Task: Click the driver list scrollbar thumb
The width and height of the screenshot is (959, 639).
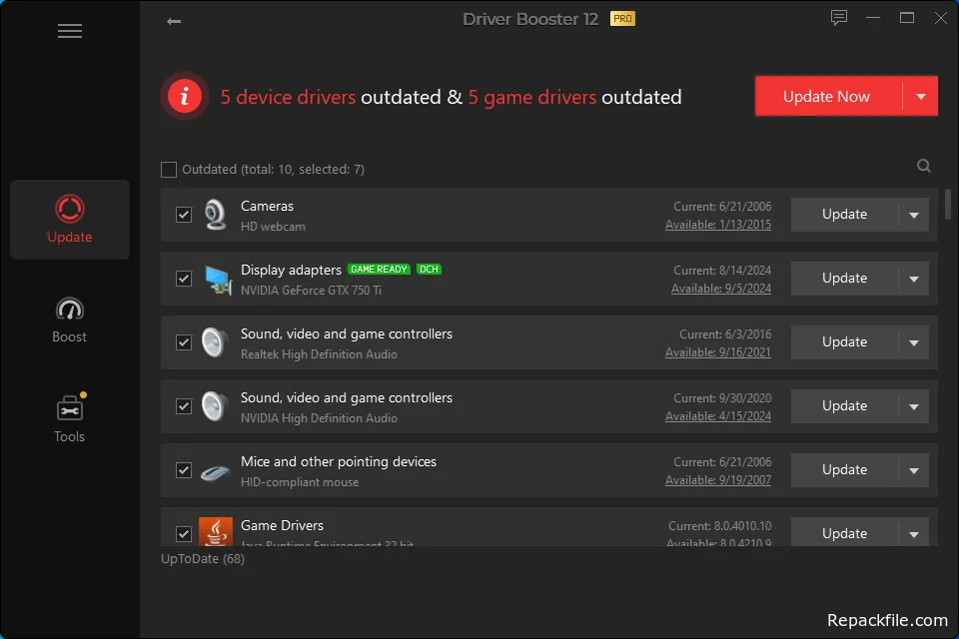Action: pyautogui.click(x=948, y=205)
